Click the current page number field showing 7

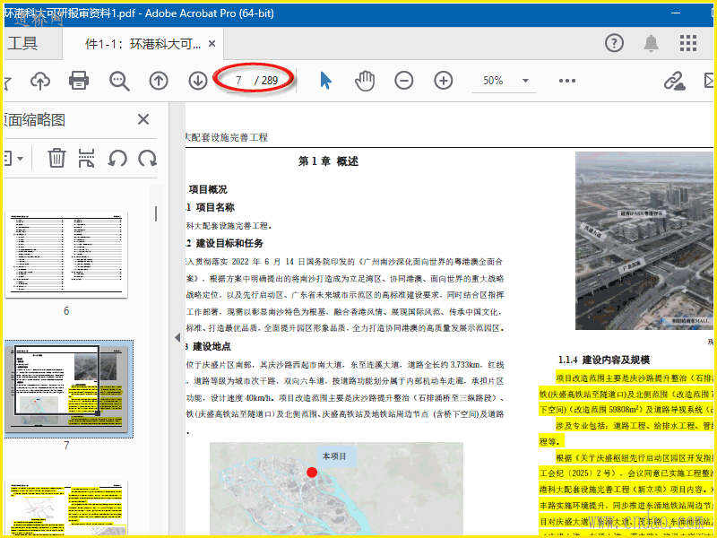pos(238,81)
